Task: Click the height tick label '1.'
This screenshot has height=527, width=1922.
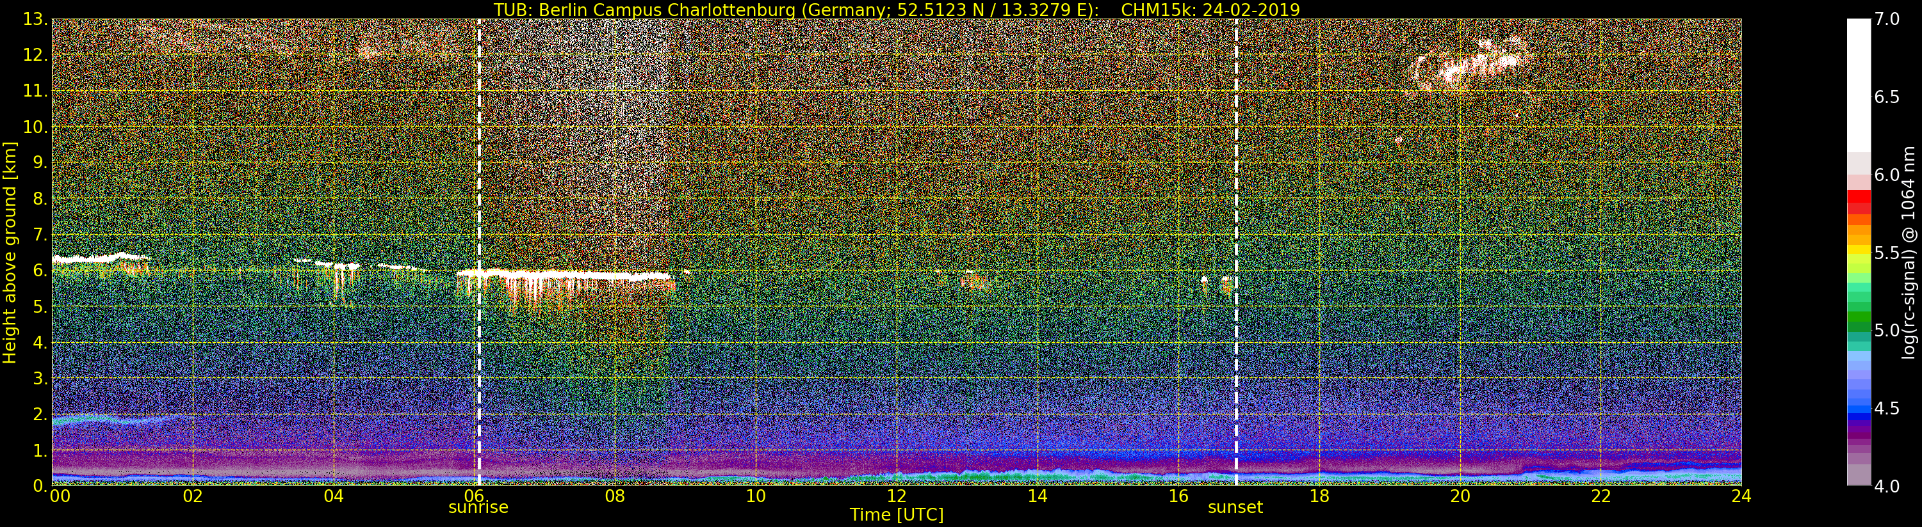Action: point(40,450)
